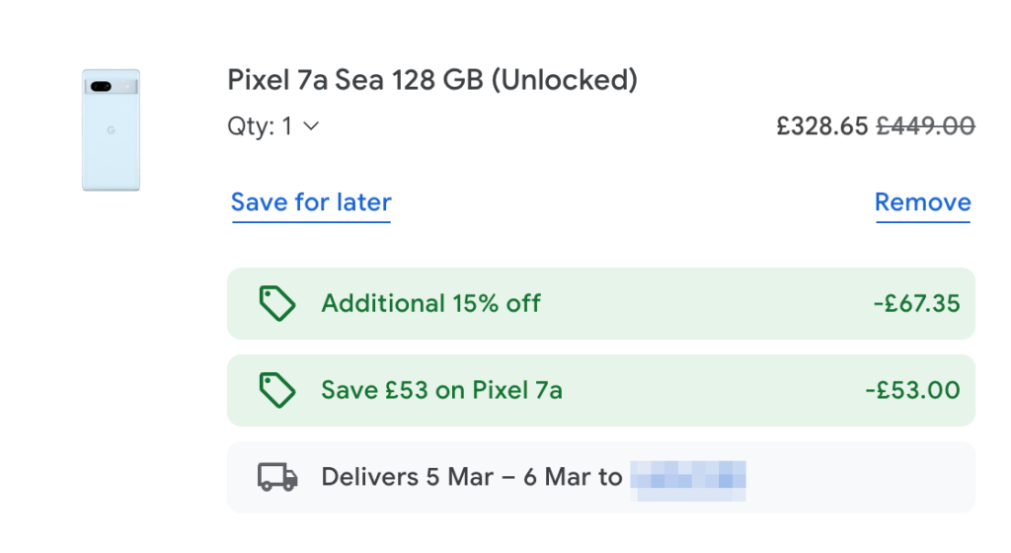
Task: Expand the quantity chevron arrow
Action: tap(311, 126)
